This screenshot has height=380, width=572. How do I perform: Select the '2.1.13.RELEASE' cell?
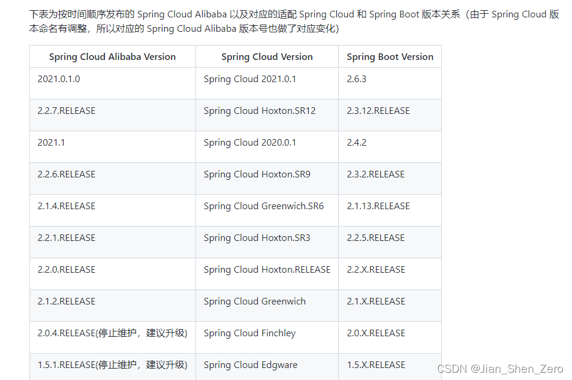[390, 210]
